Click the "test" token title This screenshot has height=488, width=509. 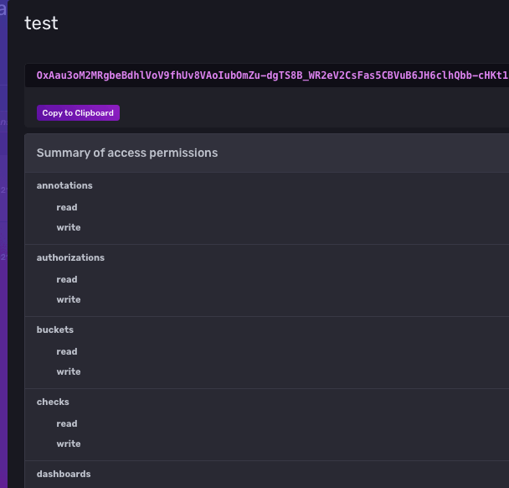click(x=41, y=23)
